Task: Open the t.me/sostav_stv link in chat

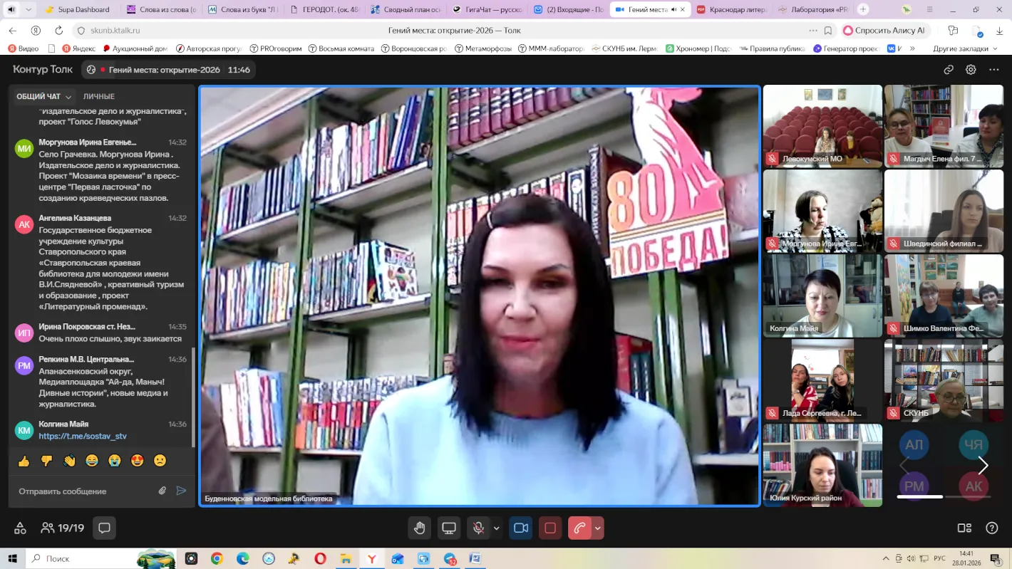Action: 83,436
